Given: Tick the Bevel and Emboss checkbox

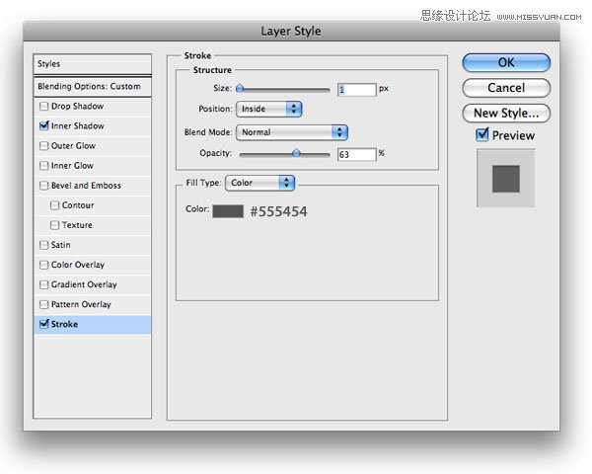Looking at the screenshot, I should (x=43, y=186).
